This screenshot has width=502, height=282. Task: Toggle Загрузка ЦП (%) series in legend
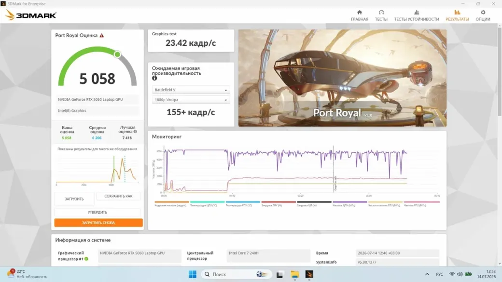pyautogui.click(x=314, y=203)
